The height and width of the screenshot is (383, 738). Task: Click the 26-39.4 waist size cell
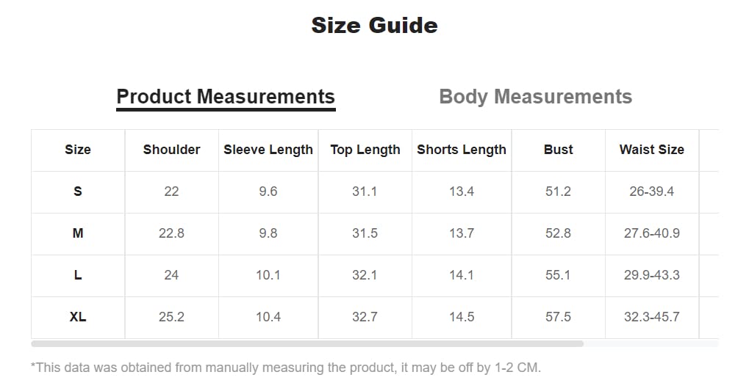click(x=652, y=191)
